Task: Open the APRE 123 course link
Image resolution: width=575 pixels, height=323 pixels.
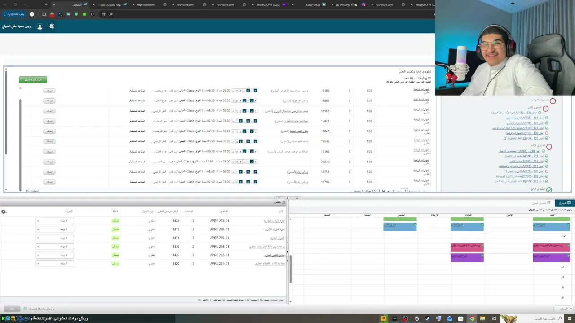Action: (518, 128)
